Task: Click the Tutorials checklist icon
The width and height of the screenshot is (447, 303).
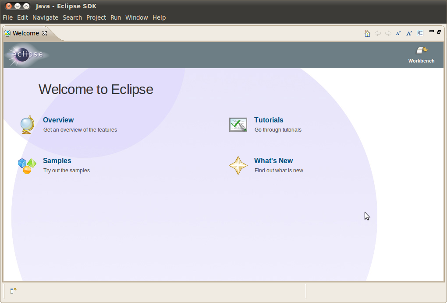Action: click(238, 125)
